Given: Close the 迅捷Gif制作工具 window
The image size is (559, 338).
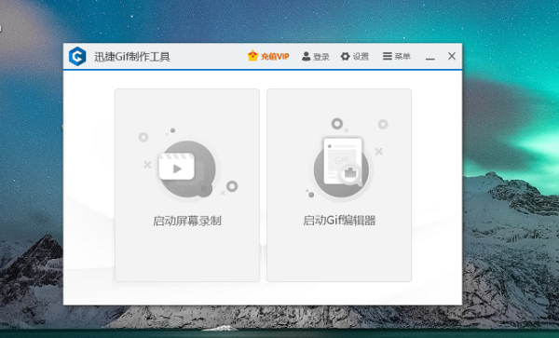Looking at the screenshot, I should pos(452,56).
